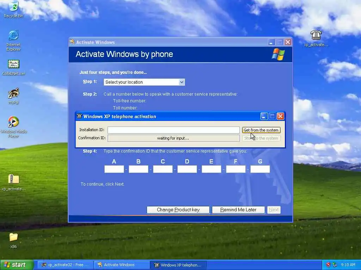Select the Internet Explorer desktop icon
The width and height of the screenshot is (361, 270).
point(13,41)
